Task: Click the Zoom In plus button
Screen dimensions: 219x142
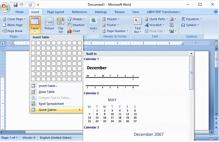Action: 211,138
